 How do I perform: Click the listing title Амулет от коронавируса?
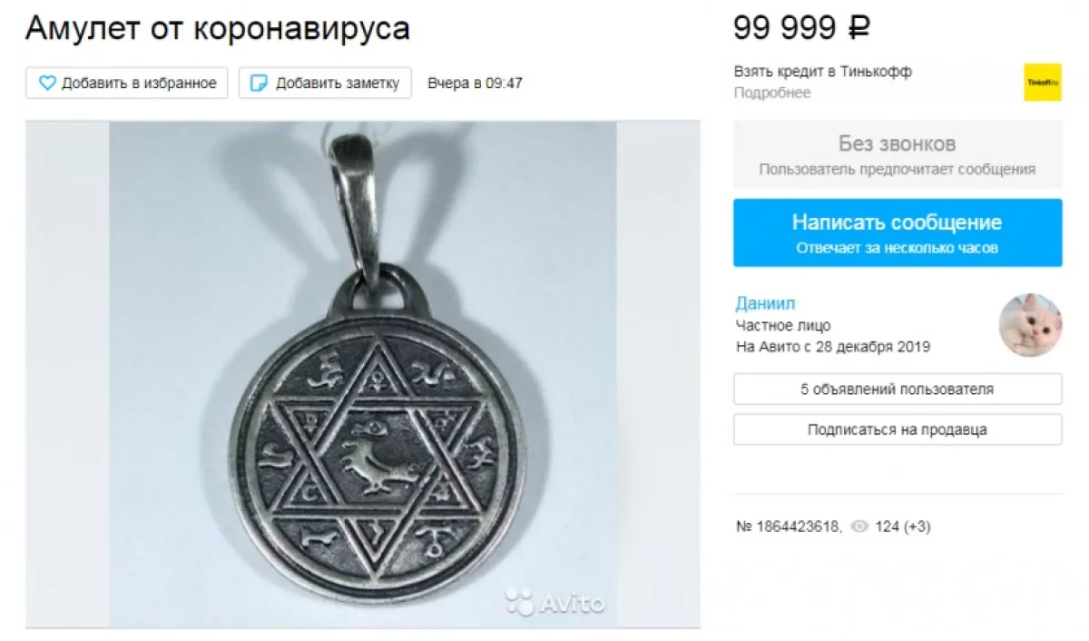click(x=218, y=28)
